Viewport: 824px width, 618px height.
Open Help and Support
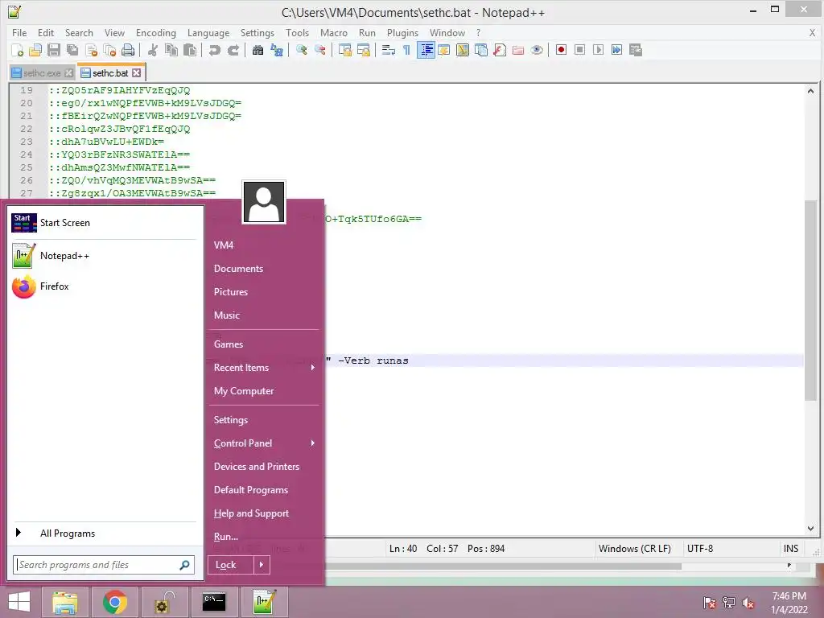tap(251, 513)
